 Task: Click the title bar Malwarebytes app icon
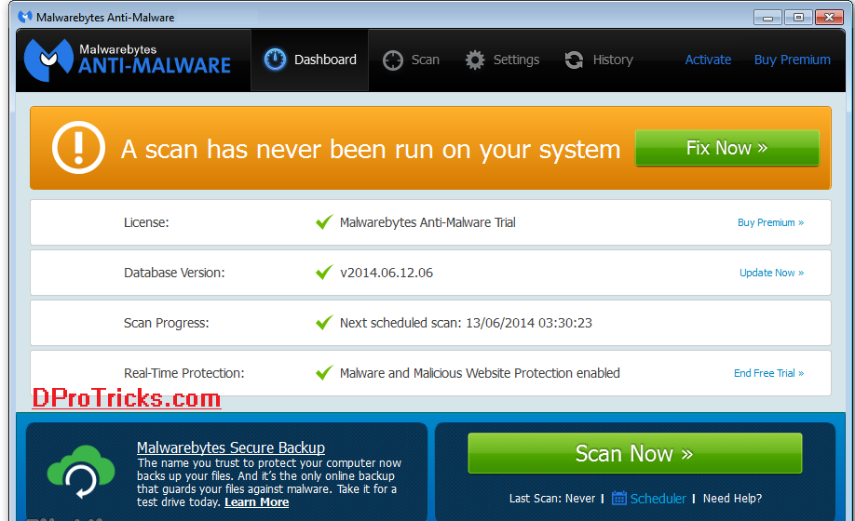[25, 17]
